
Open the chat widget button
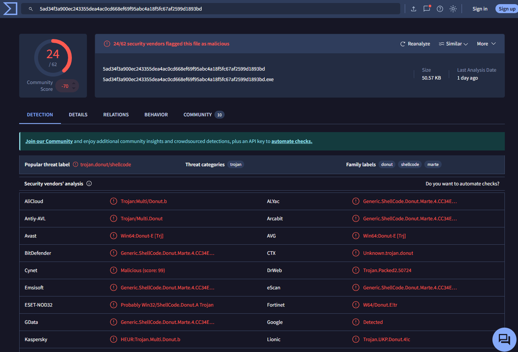click(x=504, y=339)
